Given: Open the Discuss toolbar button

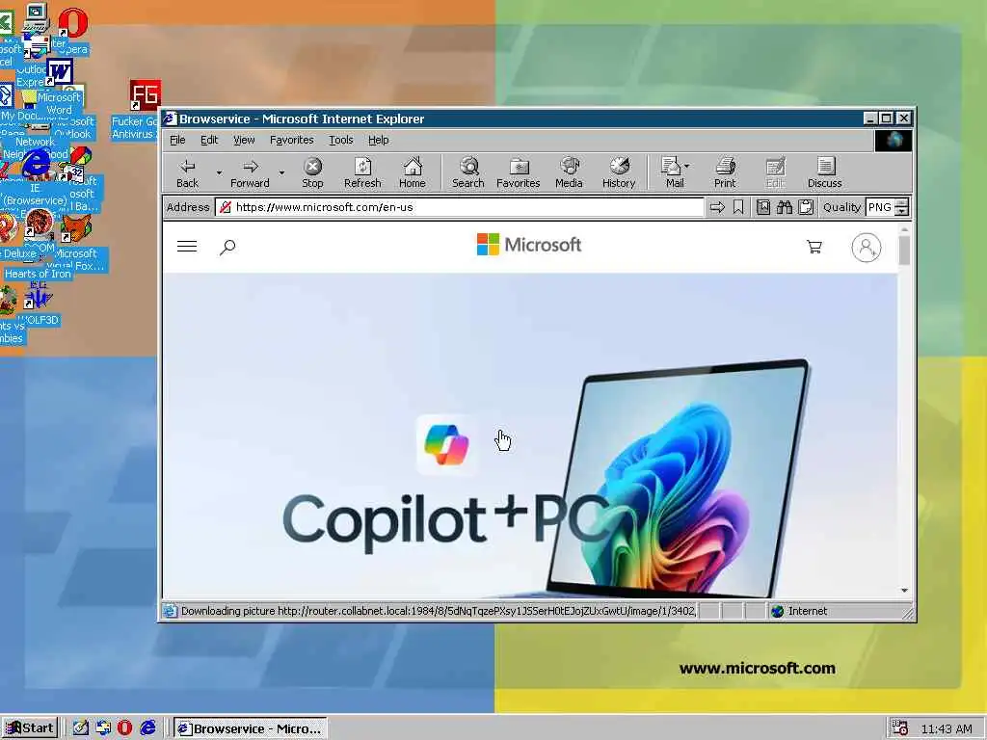Looking at the screenshot, I should point(825,172).
